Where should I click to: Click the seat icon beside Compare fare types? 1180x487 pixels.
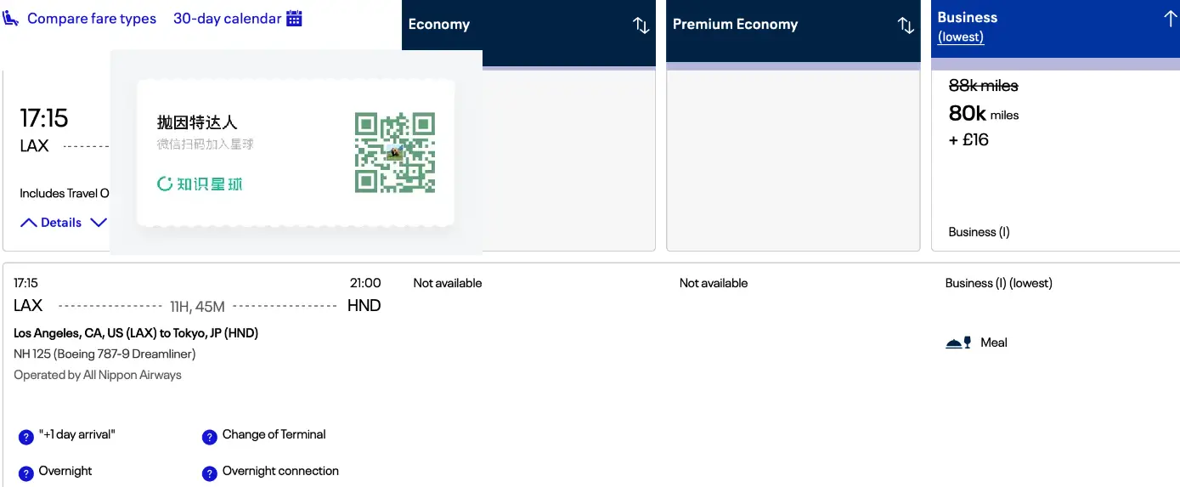[11, 18]
